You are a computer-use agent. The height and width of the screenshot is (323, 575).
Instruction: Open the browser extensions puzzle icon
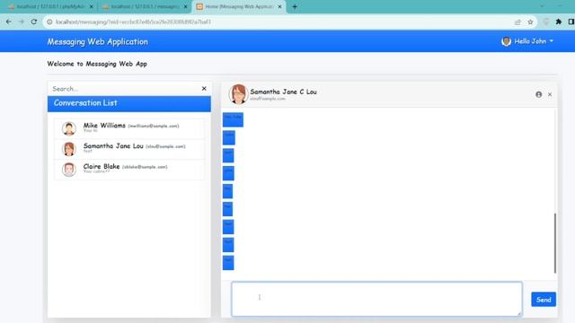(x=559, y=22)
